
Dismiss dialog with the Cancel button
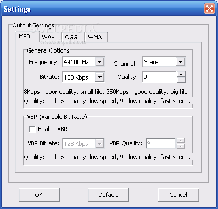click(178, 195)
